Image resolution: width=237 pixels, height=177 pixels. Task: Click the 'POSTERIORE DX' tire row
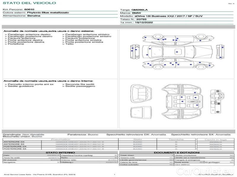(99, 146)
